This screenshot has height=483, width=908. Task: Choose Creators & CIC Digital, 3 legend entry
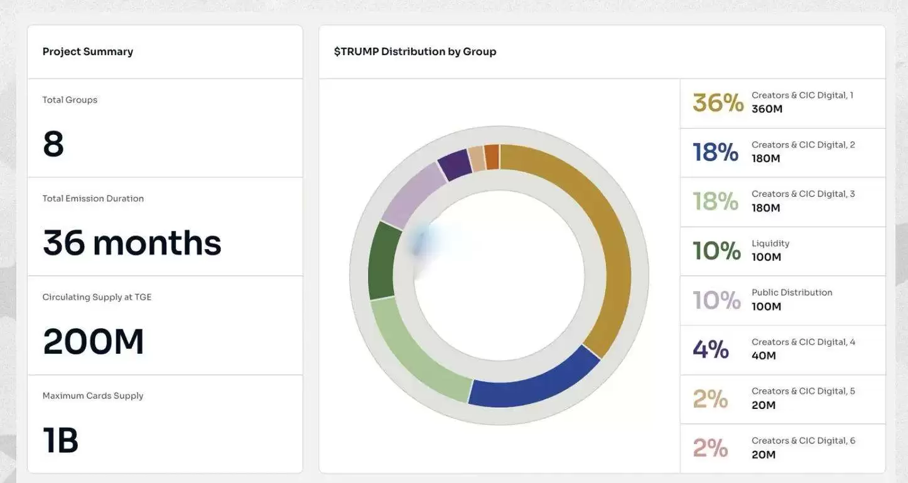click(782, 201)
